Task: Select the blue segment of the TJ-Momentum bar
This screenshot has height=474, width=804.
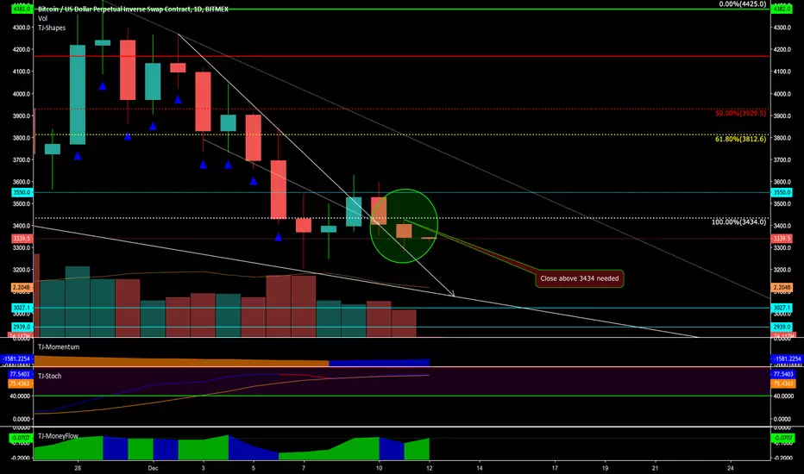Action: click(379, 363)
